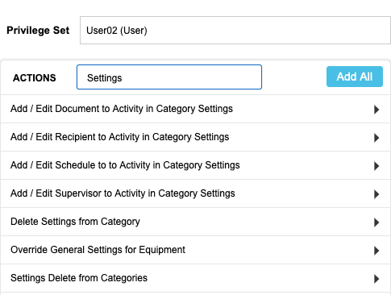Click the Add All button
This screenshot has height=295, width=391.
pyautogui.click(x=355, y=77)
